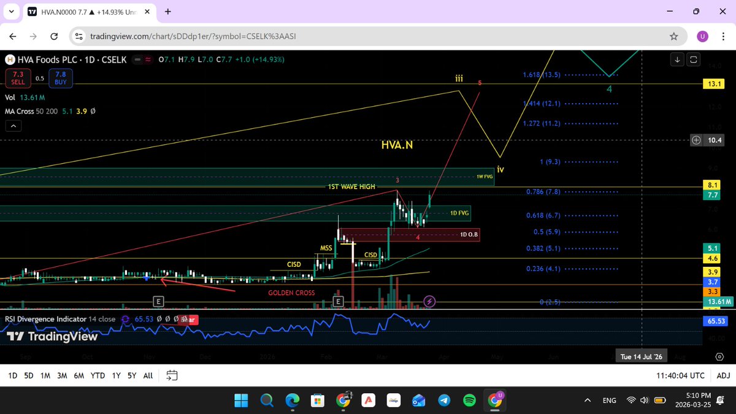Select the 5D date range

click(28, 375)
